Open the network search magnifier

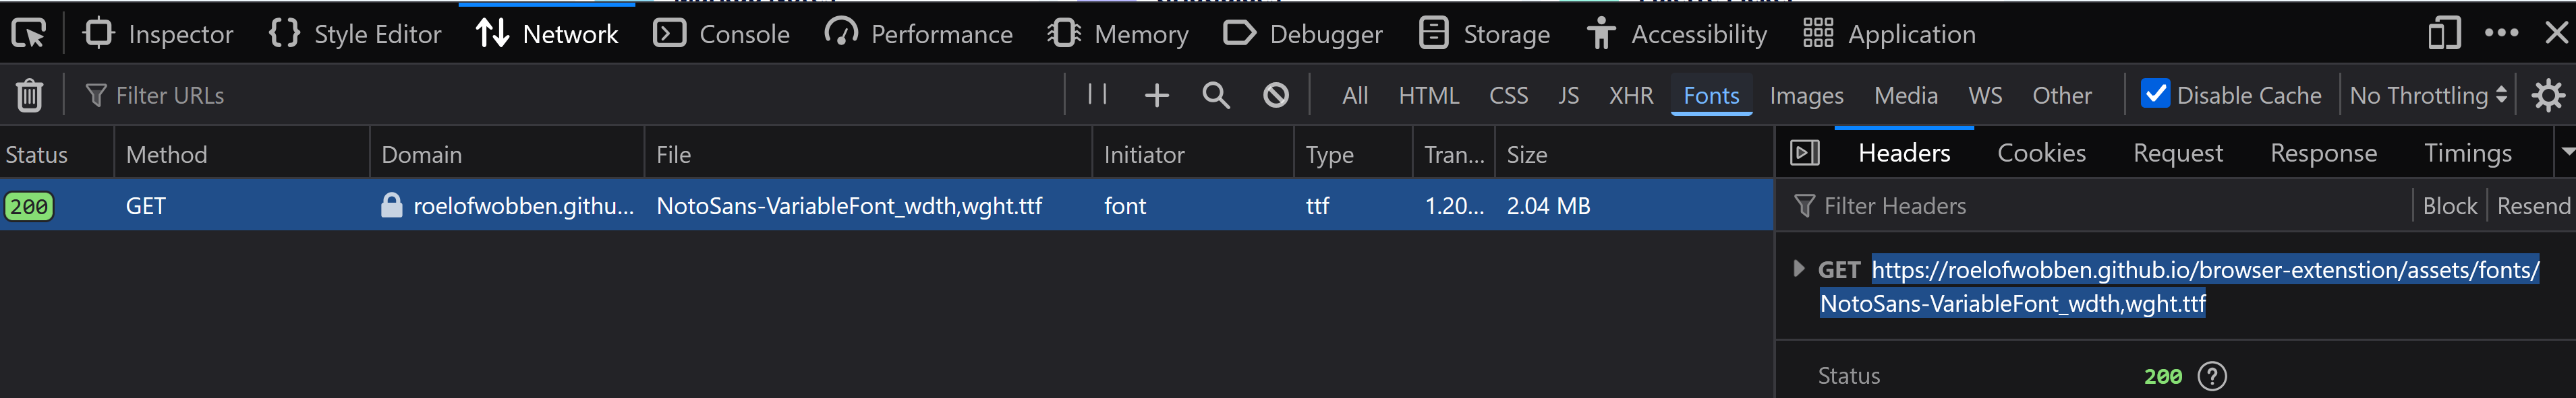click(x=1216, y=96)
